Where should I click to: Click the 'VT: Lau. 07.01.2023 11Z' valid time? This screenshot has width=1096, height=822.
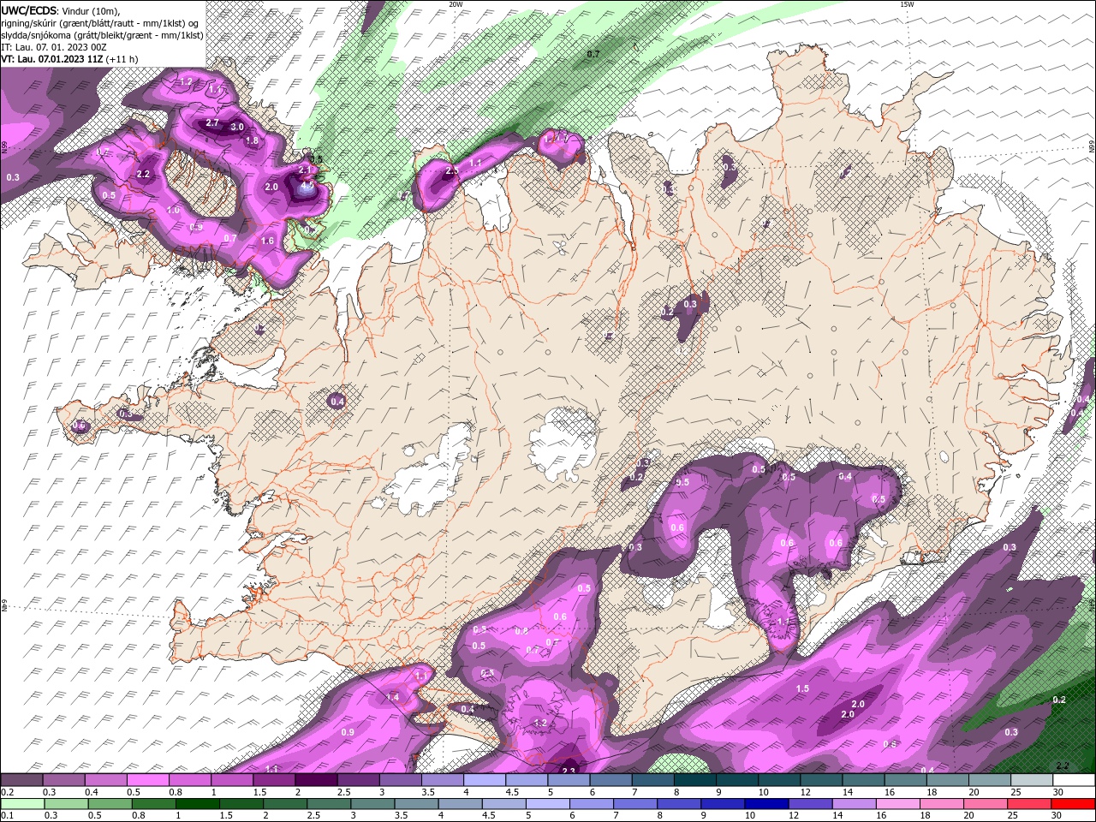click(x=51, y=58)
